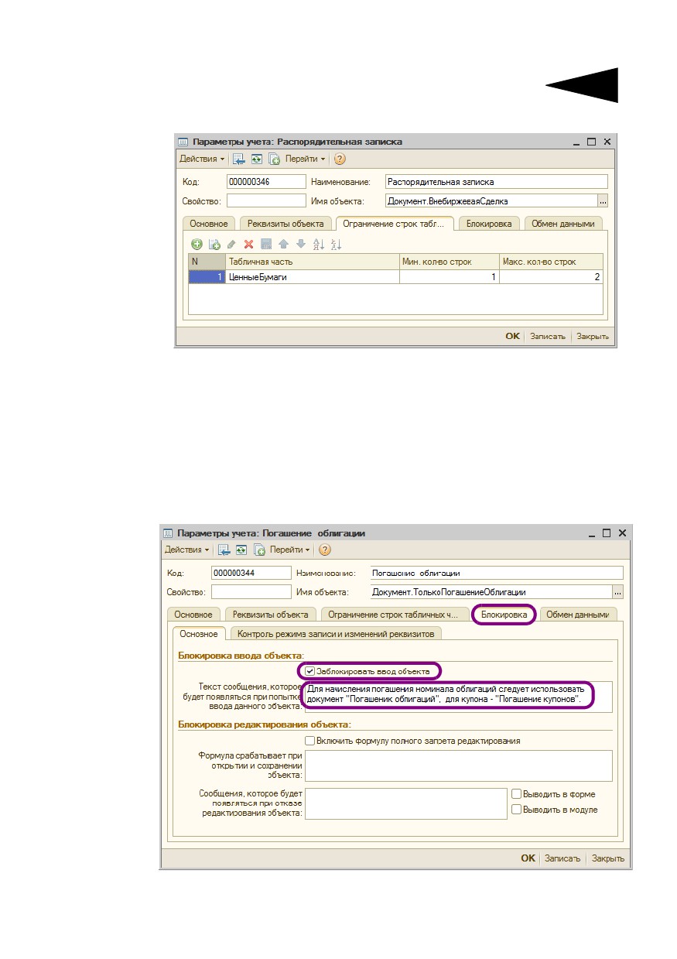
Task: Click the Свойство input field in Распорядительная записка window
Action: coord(267,201)
